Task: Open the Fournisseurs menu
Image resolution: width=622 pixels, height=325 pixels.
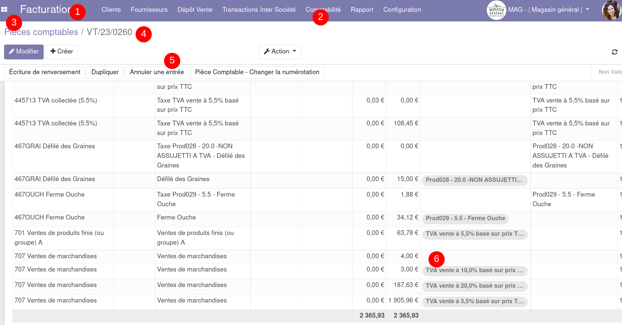Action: coord(149,10)
